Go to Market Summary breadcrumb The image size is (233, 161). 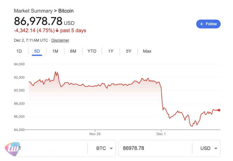point(33,11)
